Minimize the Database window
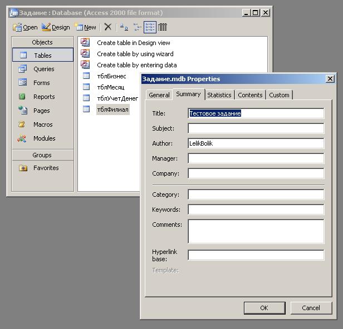The height and width of the screenshot is (329, 343). pyautogui.click(x=246, y=13)
